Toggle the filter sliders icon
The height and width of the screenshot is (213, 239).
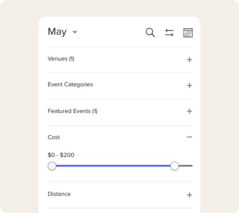click(169, 33)
